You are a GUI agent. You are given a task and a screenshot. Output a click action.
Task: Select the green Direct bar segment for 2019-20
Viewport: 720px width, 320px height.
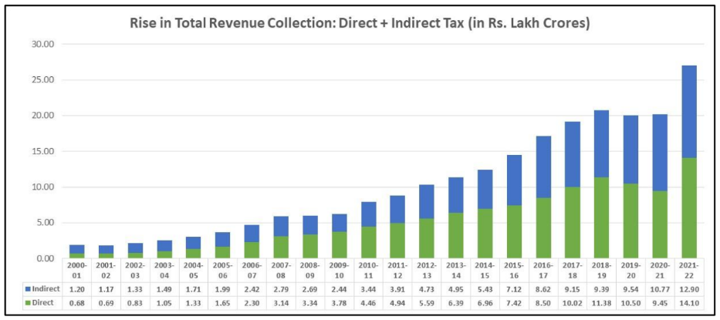[x=630, y=221]
